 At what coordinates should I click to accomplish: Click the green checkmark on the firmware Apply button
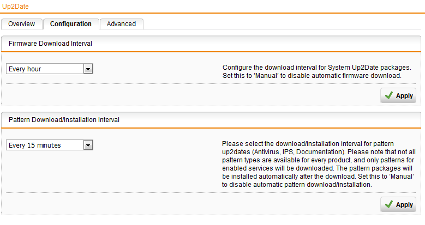click(388, 95)
